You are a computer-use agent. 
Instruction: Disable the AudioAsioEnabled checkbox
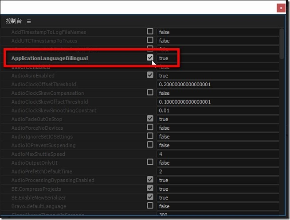[150, 75]
